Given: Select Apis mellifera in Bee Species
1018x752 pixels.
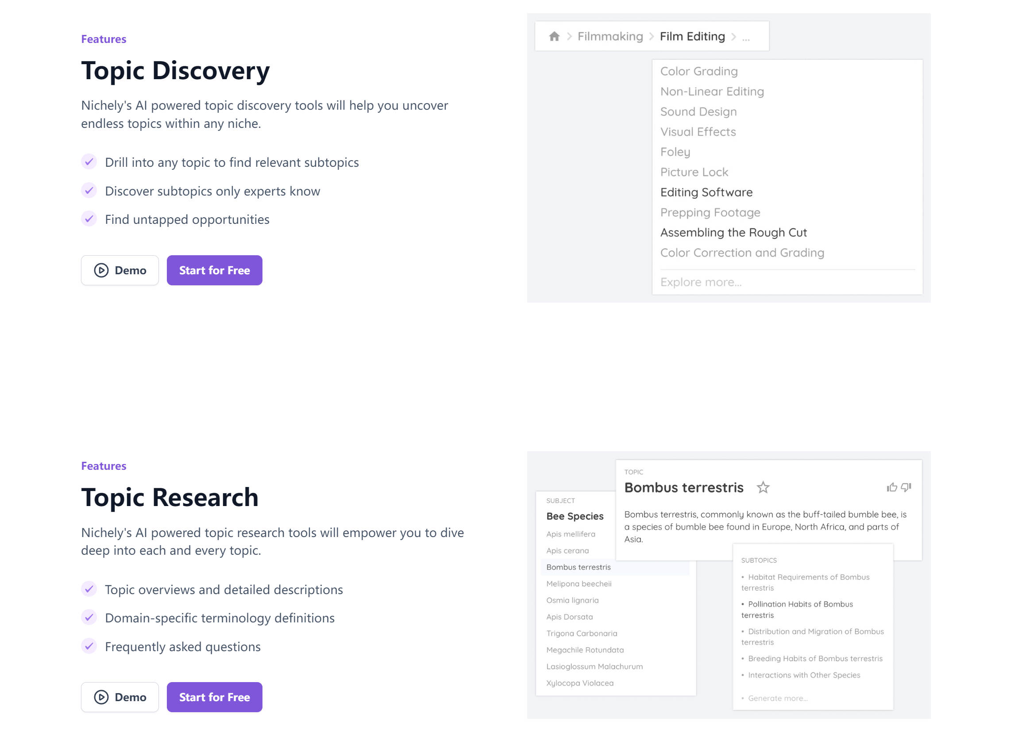Looking at the screenshot, I should pos(571,534).
